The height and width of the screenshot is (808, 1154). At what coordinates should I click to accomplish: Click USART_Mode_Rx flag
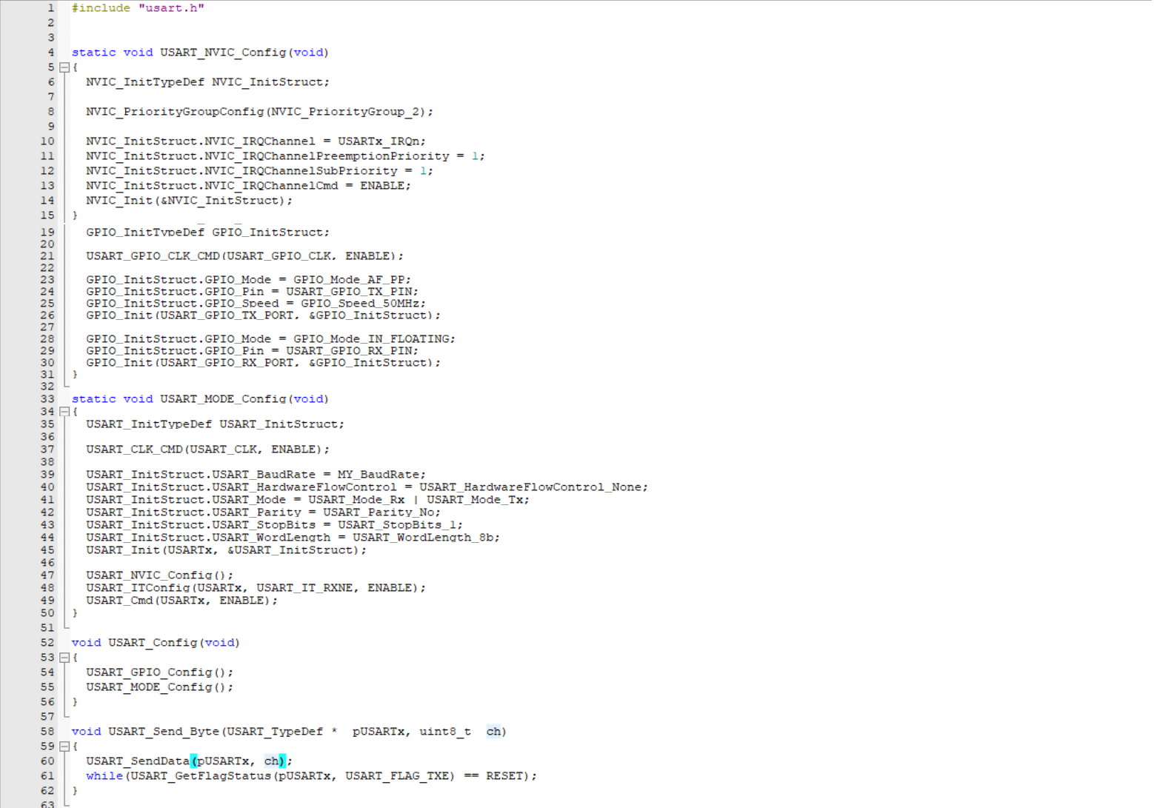click(356, 500)
